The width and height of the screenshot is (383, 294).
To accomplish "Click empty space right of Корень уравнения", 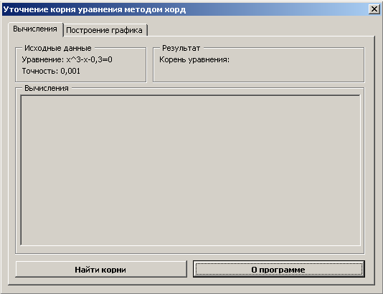I will 295,59.
